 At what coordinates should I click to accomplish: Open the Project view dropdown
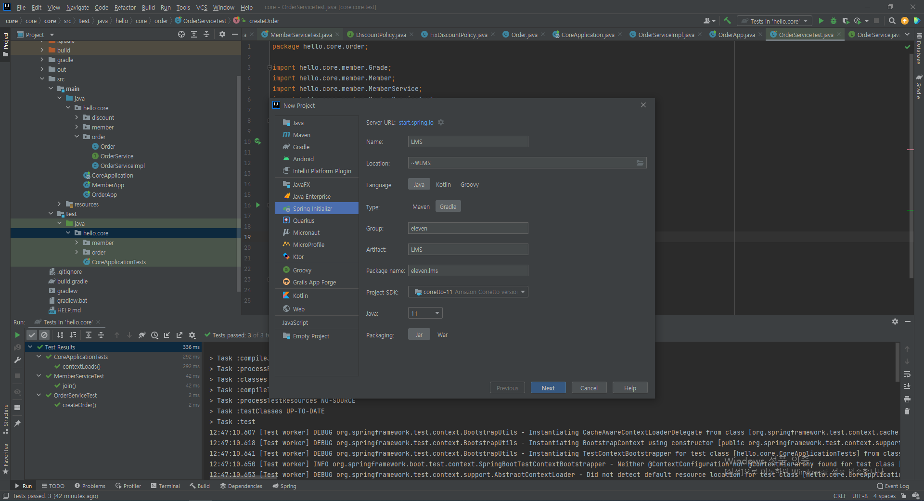coord(35,35)
